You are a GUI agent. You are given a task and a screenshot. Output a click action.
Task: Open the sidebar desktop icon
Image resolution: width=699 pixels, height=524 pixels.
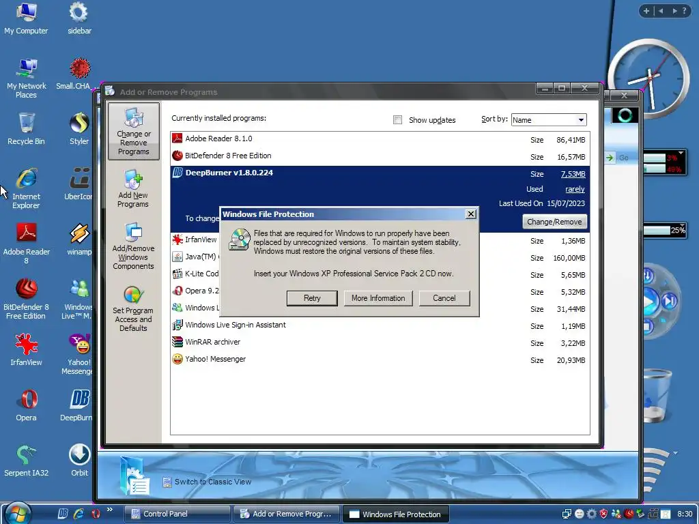click(79, 18)
